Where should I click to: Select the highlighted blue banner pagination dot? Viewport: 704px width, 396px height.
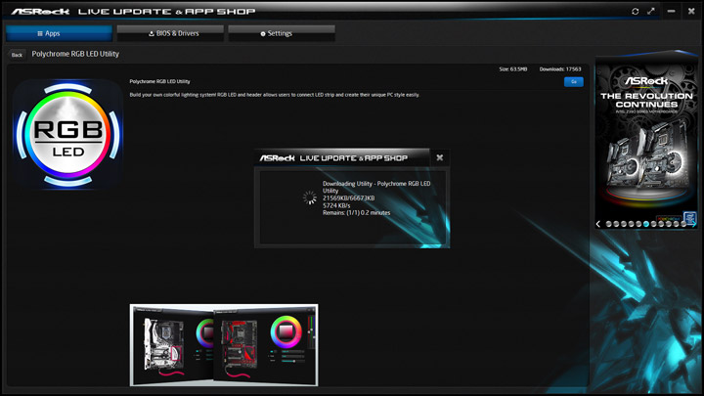[x=646, y=224]
